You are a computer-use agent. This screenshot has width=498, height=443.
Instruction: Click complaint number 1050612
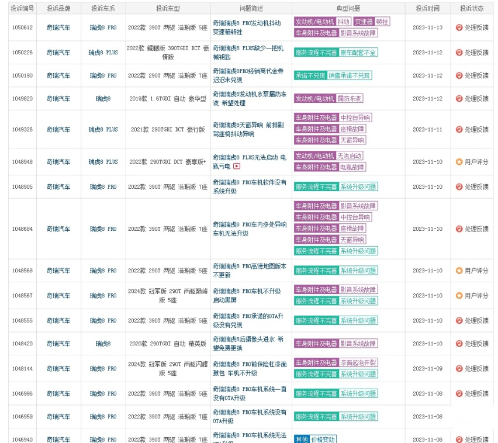(x=22, y=27)
